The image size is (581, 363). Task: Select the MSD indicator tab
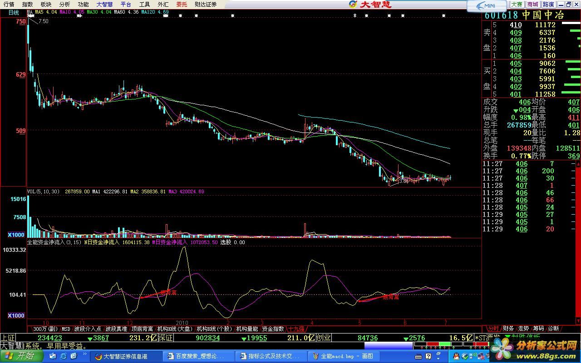coord(66,329)
